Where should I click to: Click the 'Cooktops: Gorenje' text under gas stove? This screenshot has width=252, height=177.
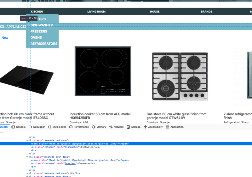click(158, 122)
